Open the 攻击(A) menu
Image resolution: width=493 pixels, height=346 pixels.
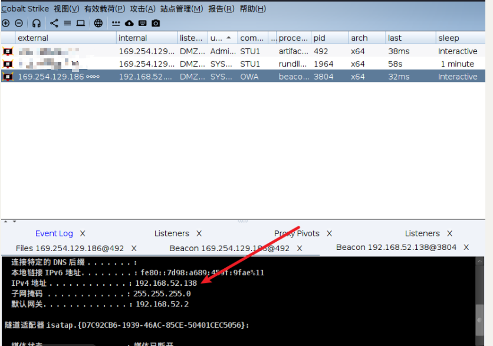click(x=143, y=9)
